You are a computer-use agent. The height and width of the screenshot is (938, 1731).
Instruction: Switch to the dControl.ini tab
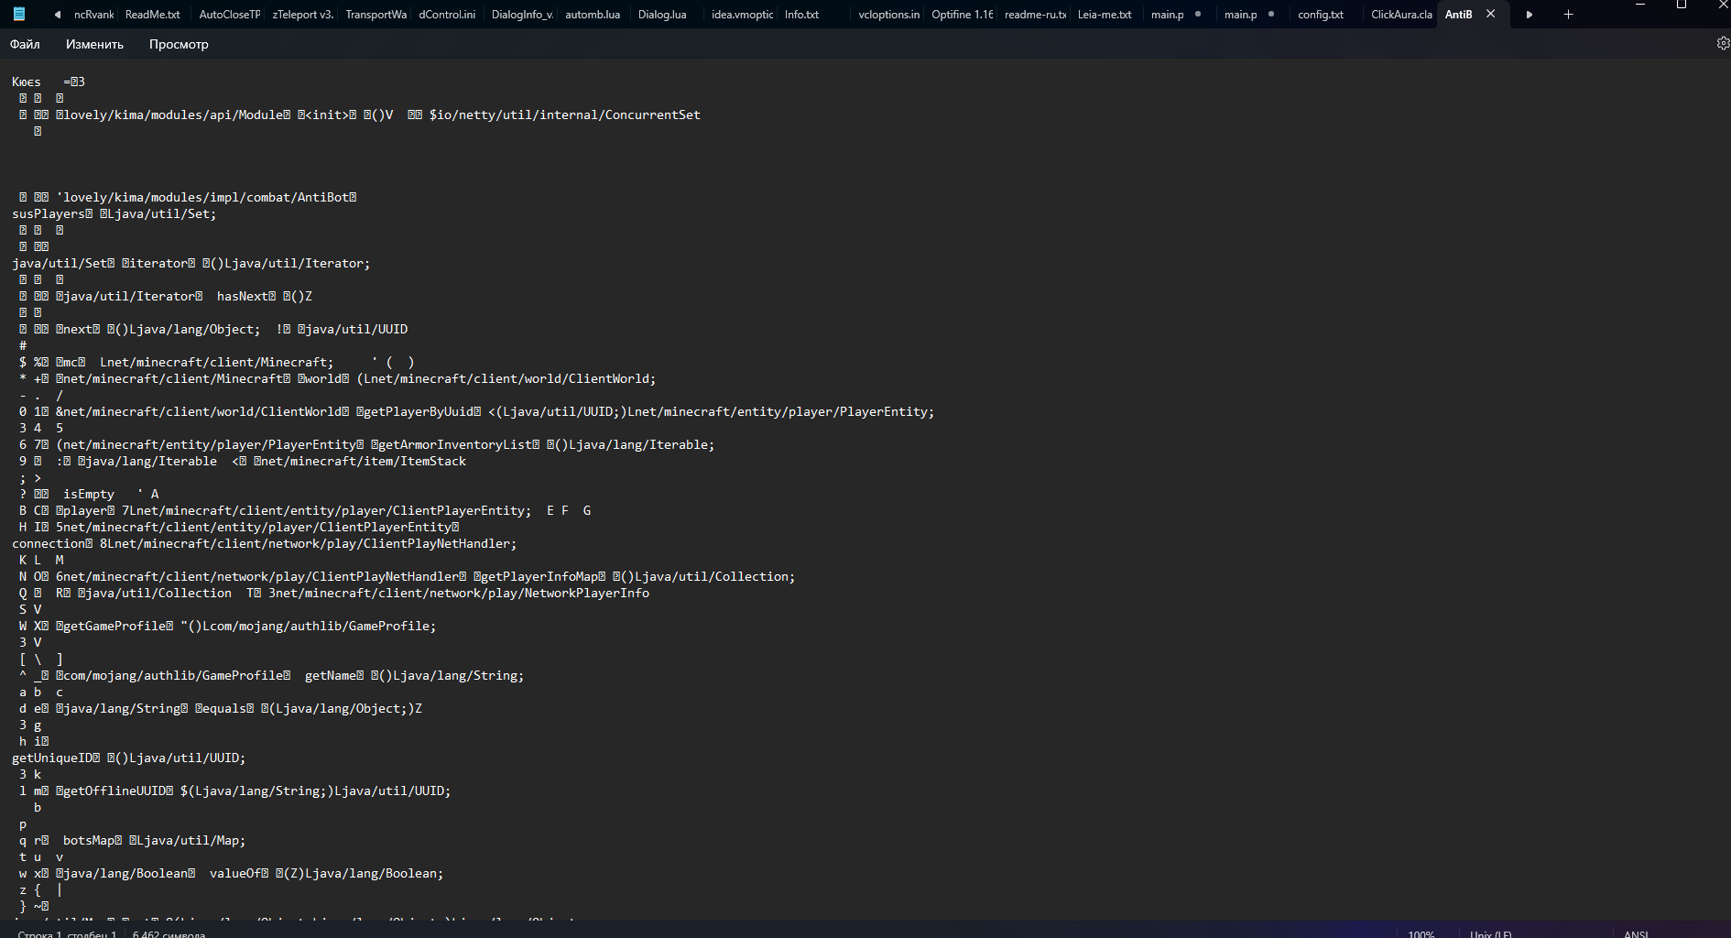(x=447, y=15)
